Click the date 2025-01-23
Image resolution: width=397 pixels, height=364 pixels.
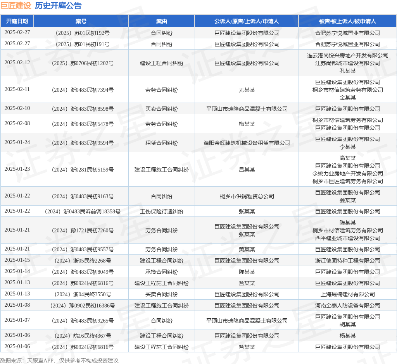(x=17, y=169)
